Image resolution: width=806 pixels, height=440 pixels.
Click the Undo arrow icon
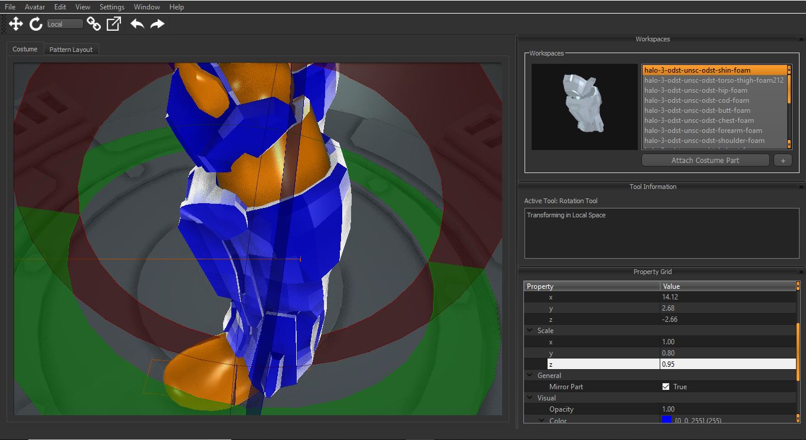click(x=137, y=24)
